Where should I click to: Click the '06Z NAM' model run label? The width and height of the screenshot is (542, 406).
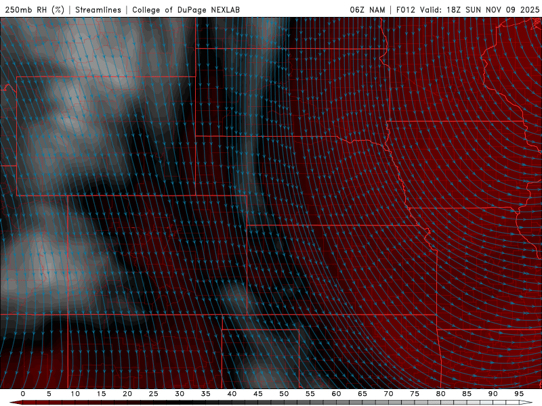click(367, 9)
